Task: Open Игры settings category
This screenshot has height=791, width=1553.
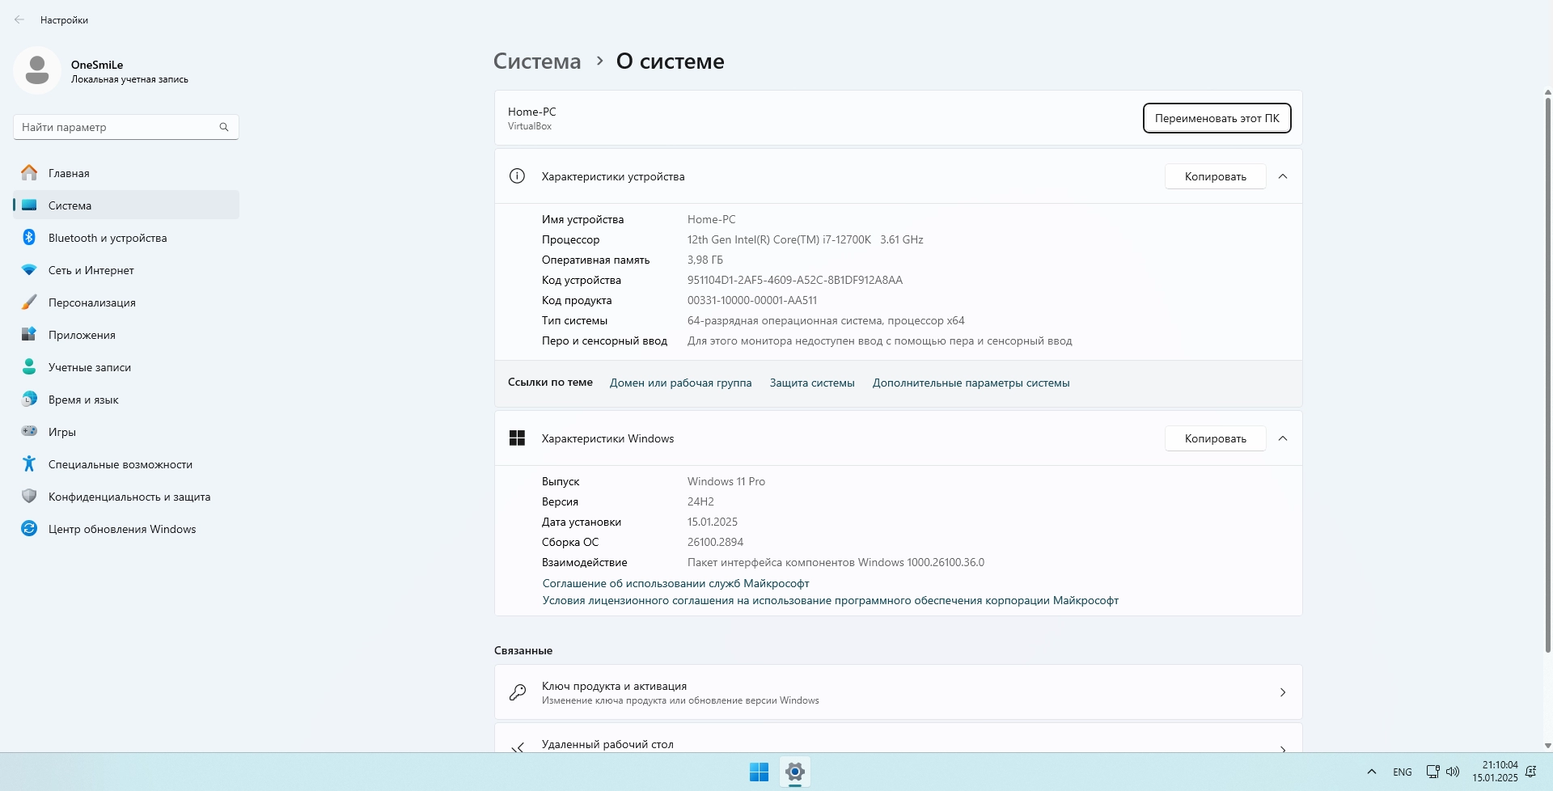Action: tap(126, 431)
